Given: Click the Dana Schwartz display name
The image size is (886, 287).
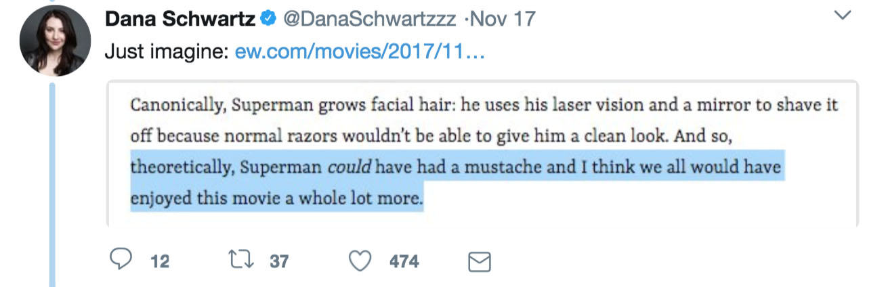Looking at the screenshot, I should [x=180, y=20].
